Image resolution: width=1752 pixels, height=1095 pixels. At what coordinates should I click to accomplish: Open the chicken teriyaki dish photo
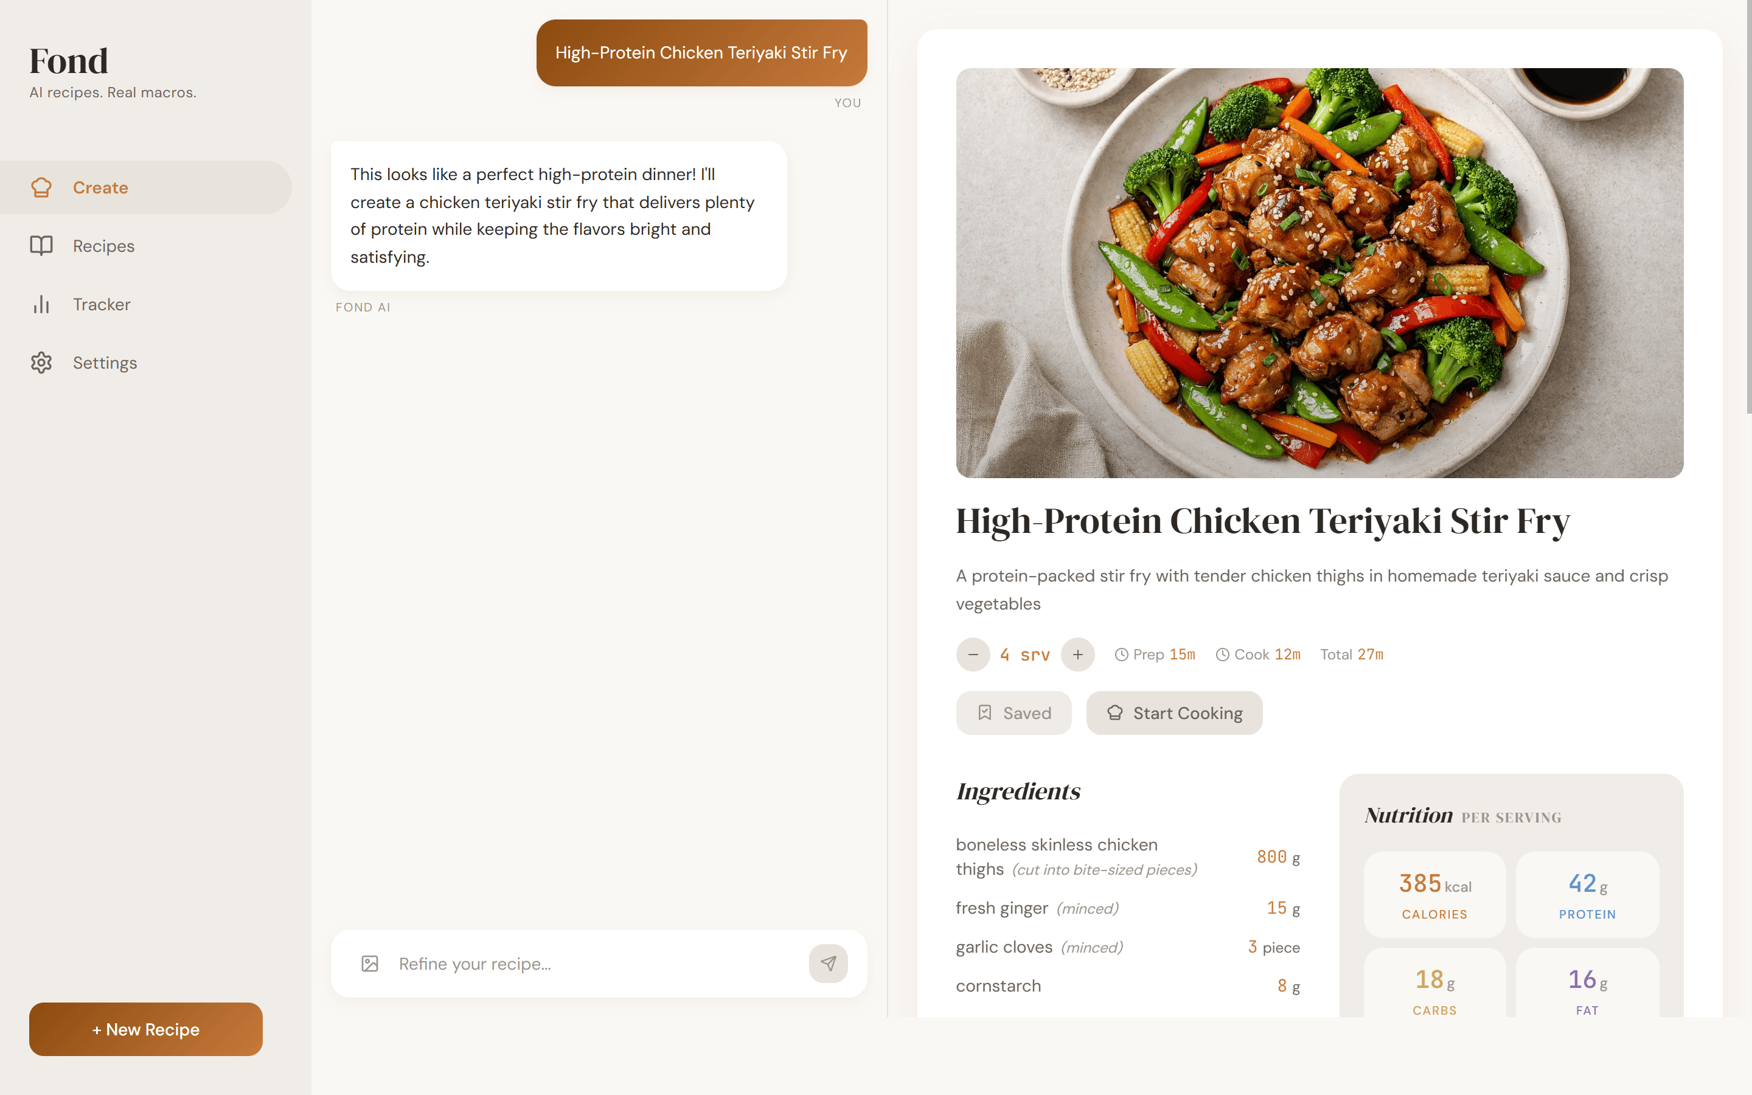point(1319,273)
